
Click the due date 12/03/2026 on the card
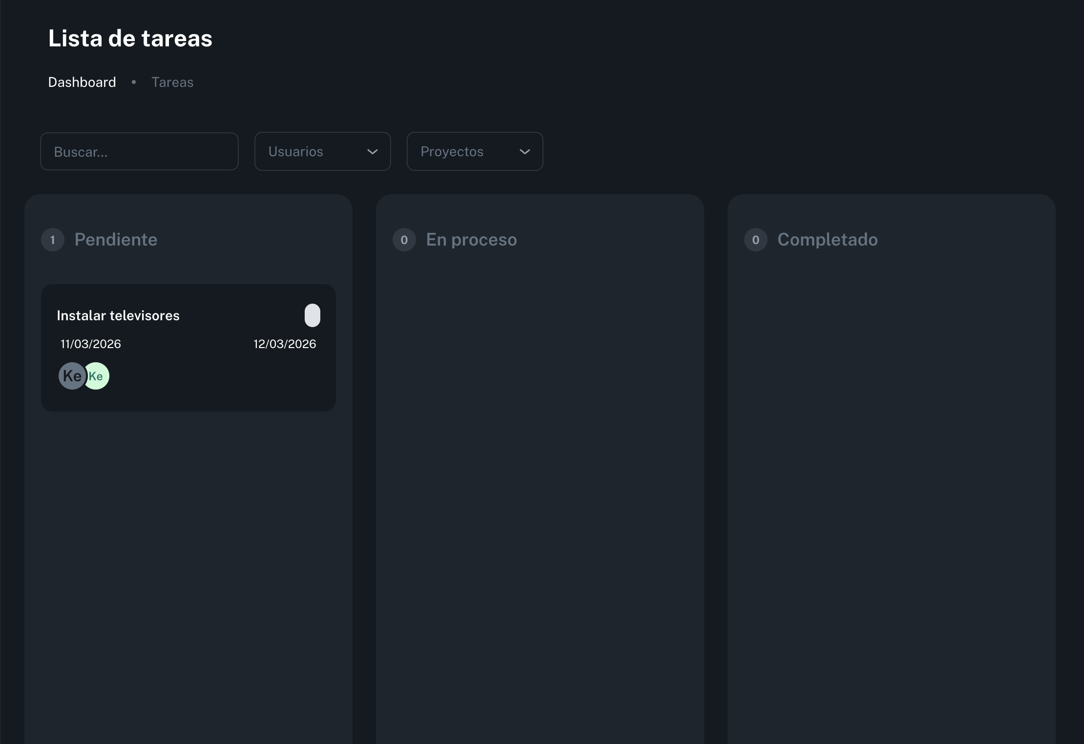[285, 344]
